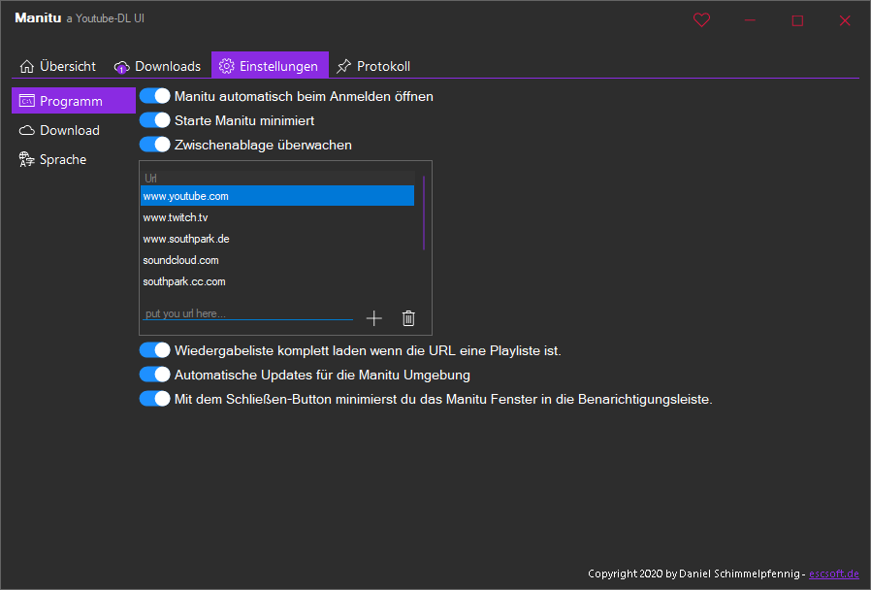Screen dimensions: 871x590
Task: Click the heart icon in the title bar
Action: click(701, 19)
